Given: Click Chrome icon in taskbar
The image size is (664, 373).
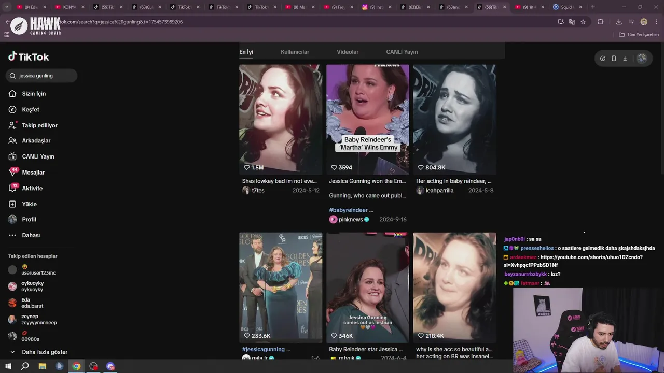Looking at the screenshot, I should coord(76,366).
